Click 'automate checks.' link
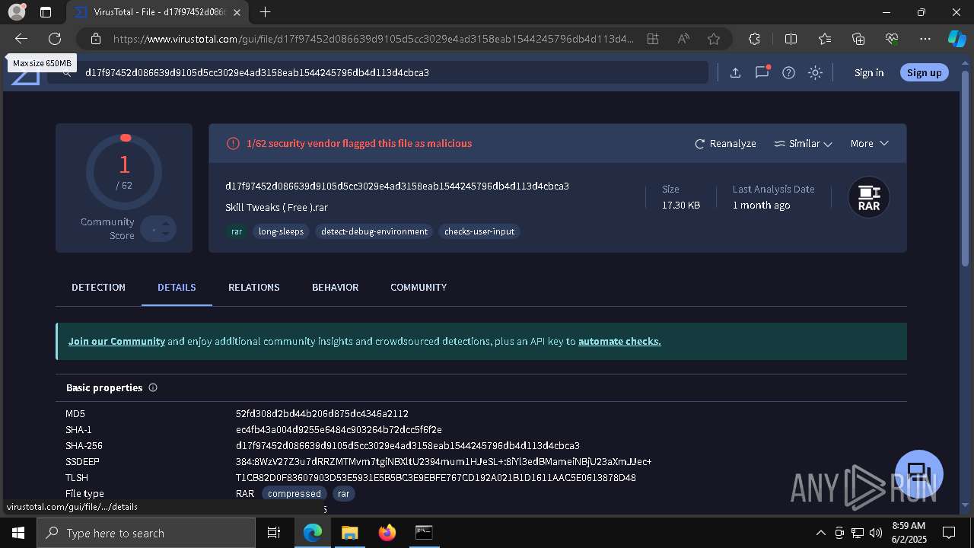 click(x=619, y=341)
